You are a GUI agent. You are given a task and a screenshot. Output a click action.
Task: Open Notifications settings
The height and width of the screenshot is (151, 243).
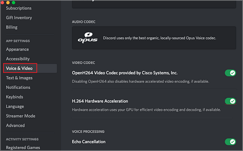18,87
